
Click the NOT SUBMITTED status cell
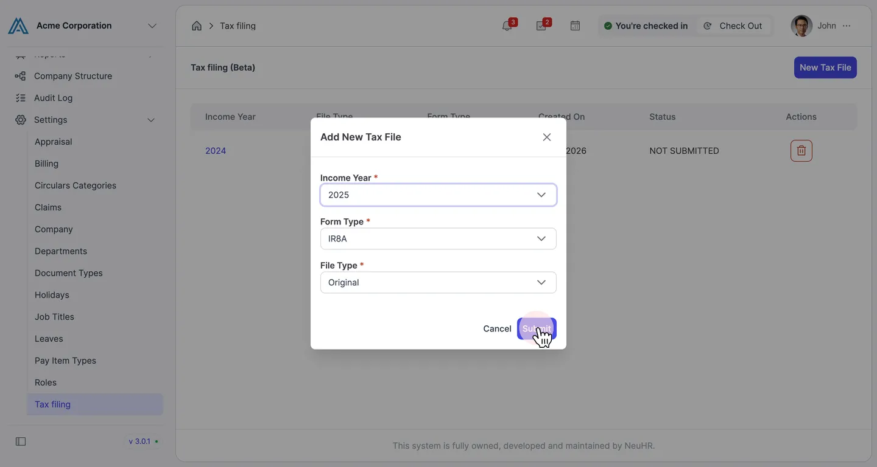(684, 151)
